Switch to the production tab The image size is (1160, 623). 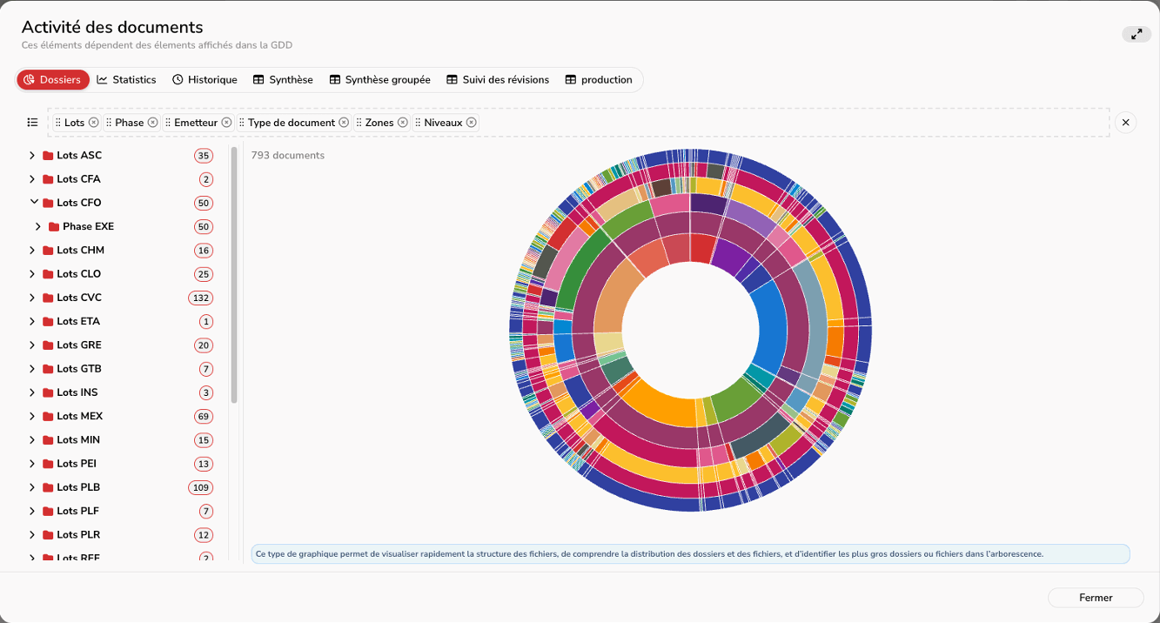[599, 80]
